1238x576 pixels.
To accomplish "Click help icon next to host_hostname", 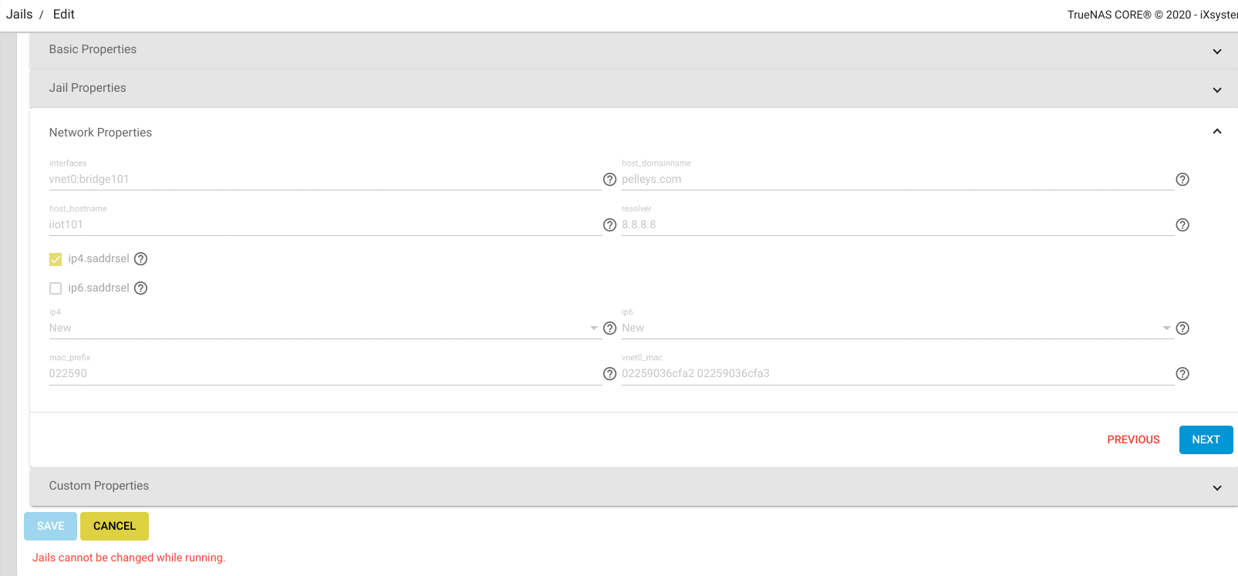I will click(x=609, y=225).
